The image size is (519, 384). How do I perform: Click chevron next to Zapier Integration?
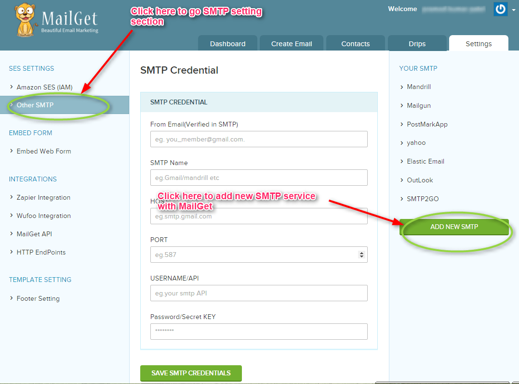tap(11, 197)
